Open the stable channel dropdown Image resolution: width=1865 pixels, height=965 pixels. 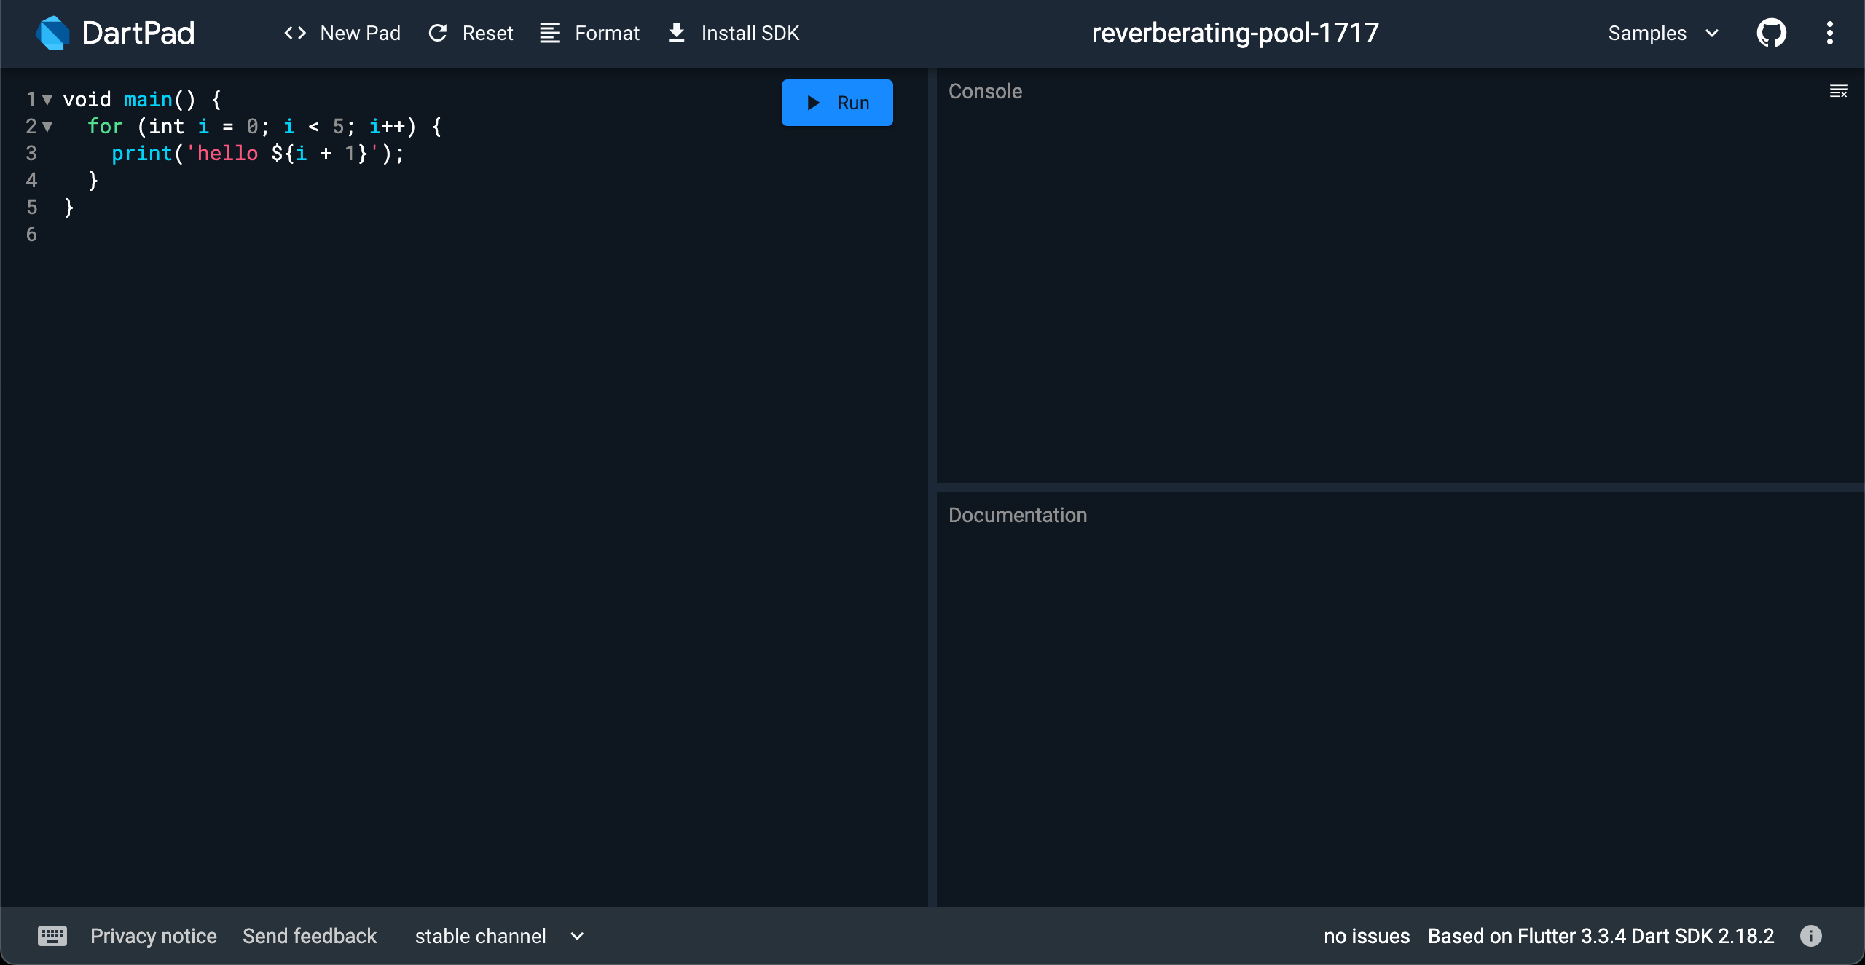click(500, 936)
